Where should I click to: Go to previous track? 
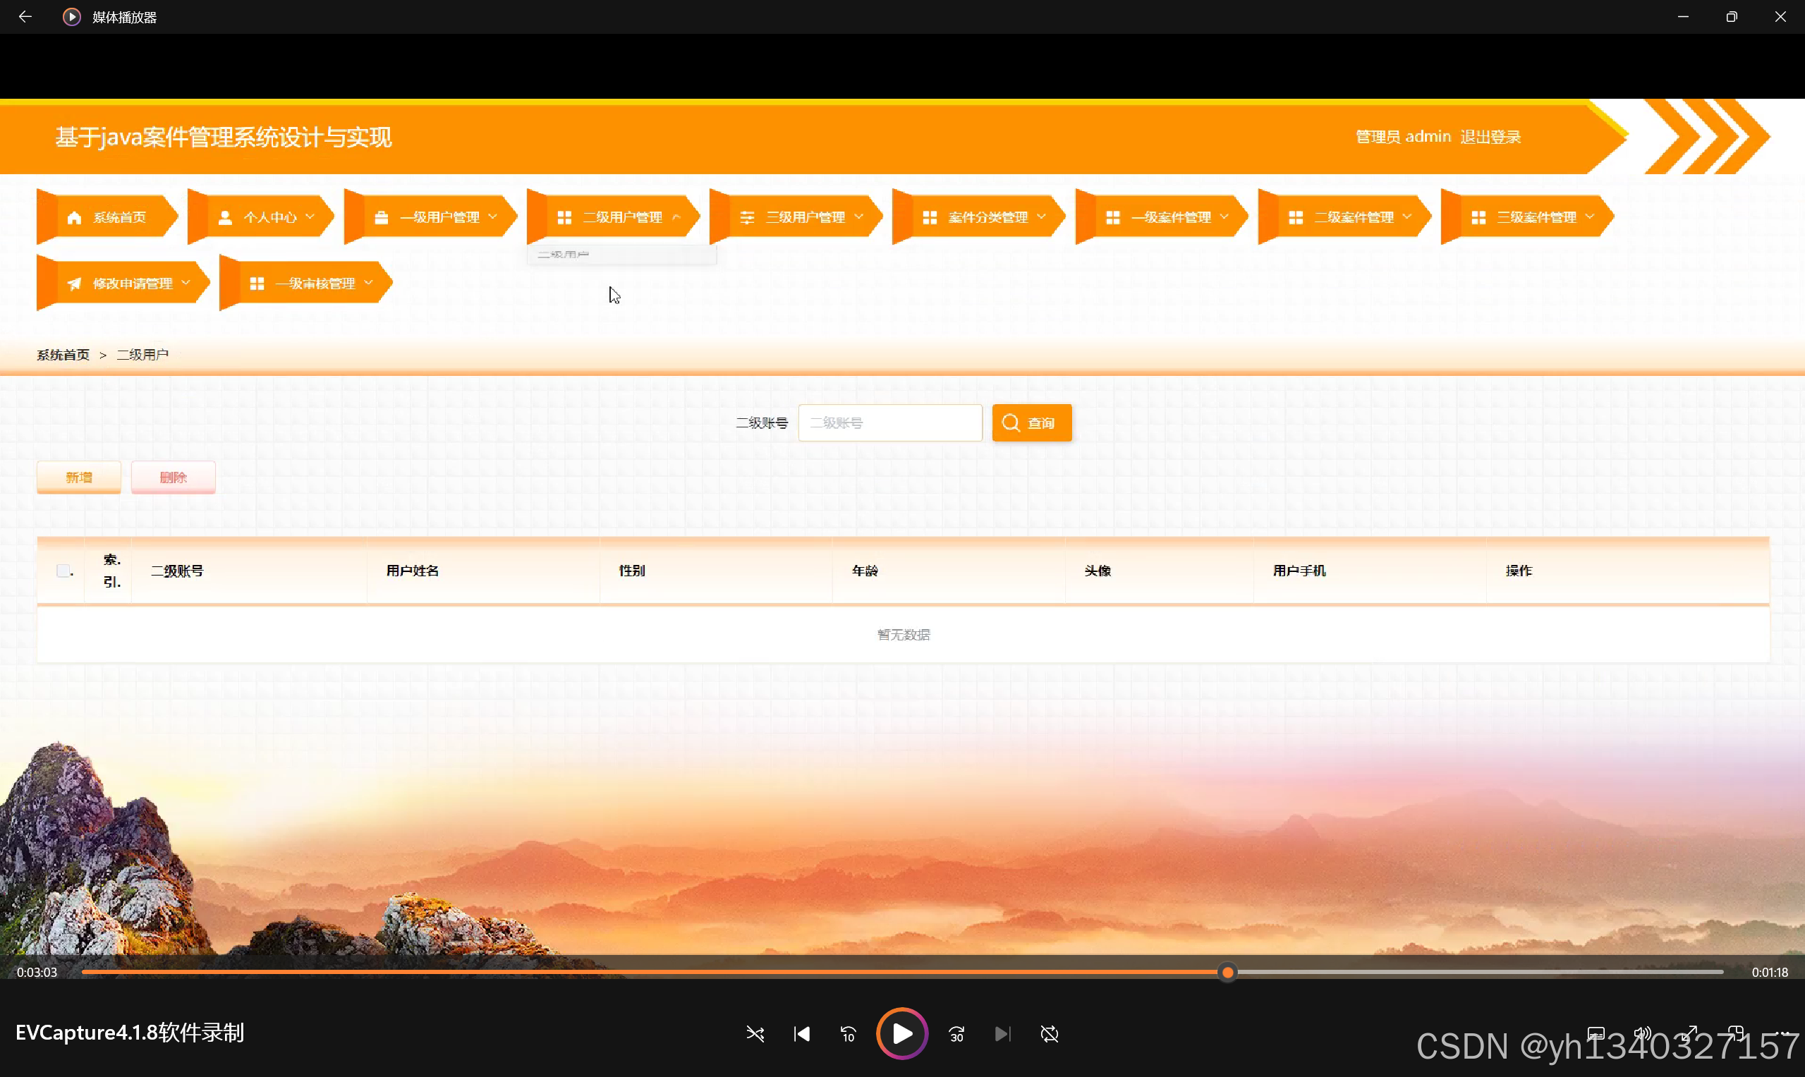[801, 1033]
